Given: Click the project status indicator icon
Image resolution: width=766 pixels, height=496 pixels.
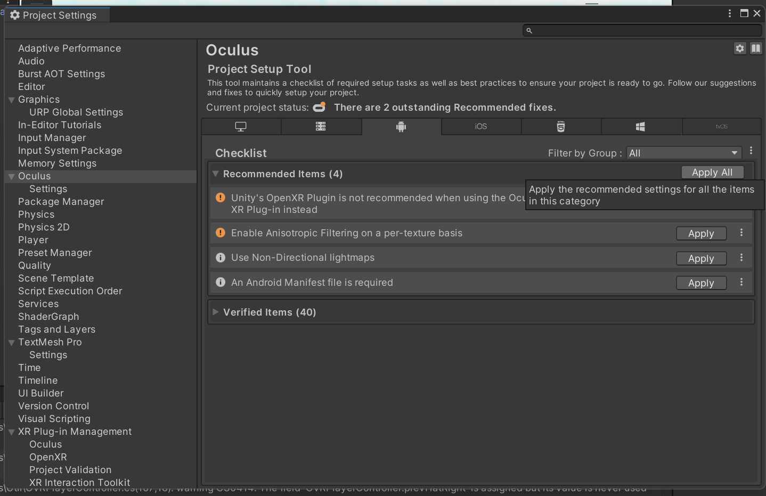Looking at the screenshot, I should [x=320, y=107].
